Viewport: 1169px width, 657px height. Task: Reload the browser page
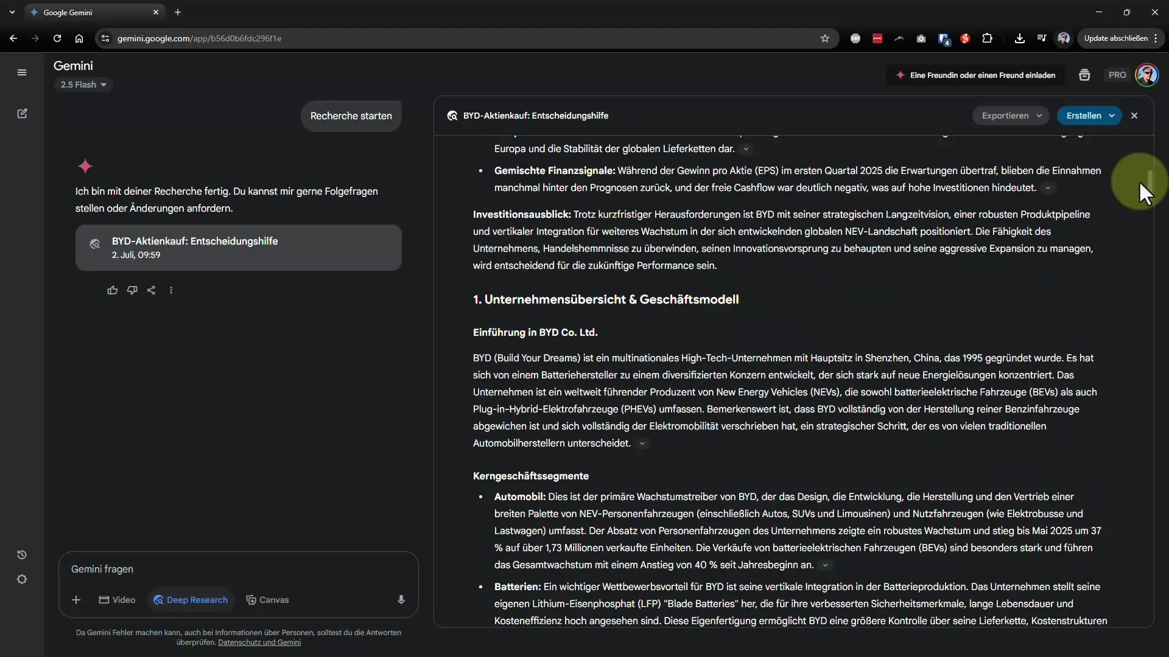(57, 38)
